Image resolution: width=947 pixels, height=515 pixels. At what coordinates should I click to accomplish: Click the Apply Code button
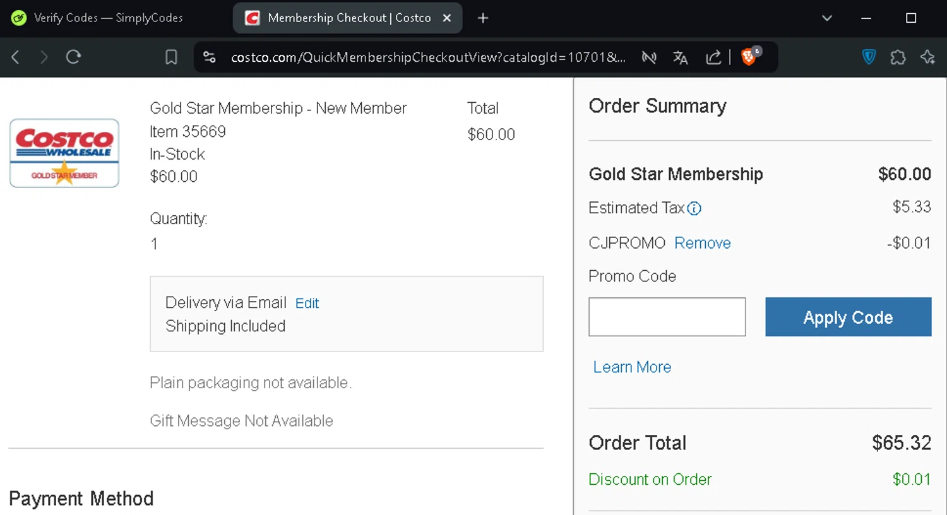pos(848,317)
